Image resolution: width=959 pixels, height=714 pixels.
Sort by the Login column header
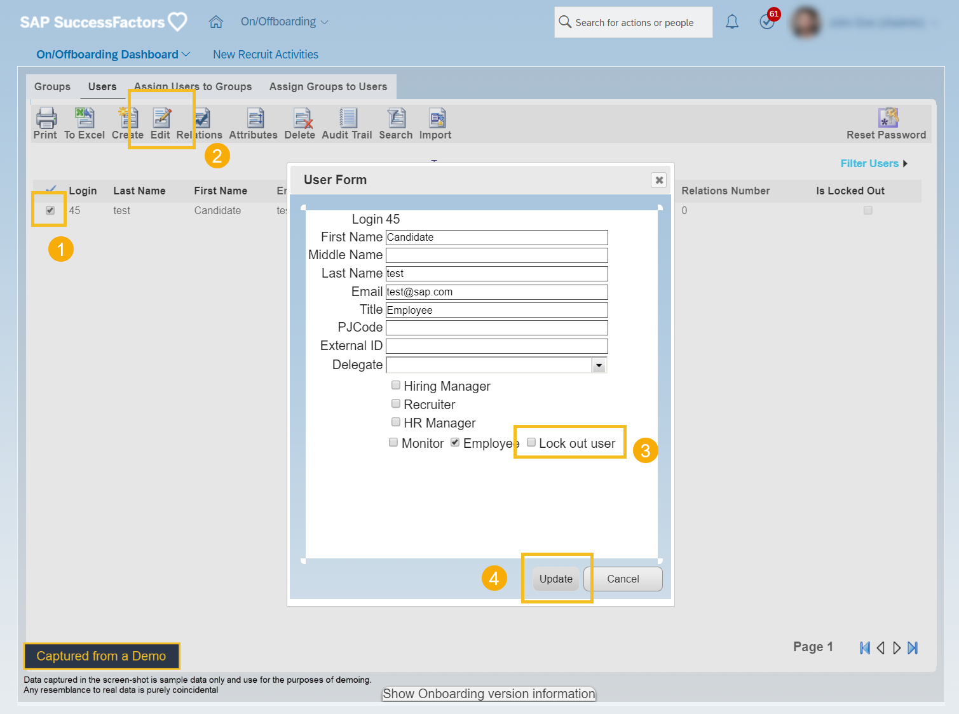pos(83,191)
